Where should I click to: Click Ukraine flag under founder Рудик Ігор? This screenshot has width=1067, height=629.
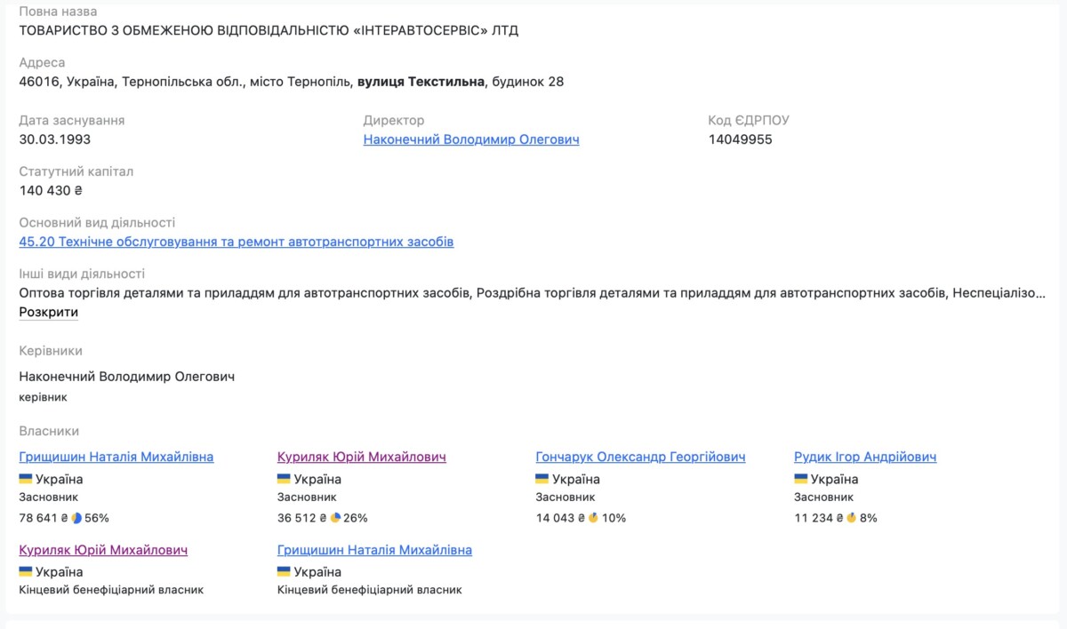tap(800, 479)
